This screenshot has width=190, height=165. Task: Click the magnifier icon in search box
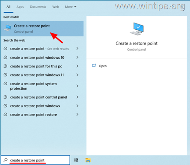pos(5,160)
